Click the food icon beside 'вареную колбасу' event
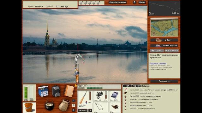202x113 pixels. 126,99
